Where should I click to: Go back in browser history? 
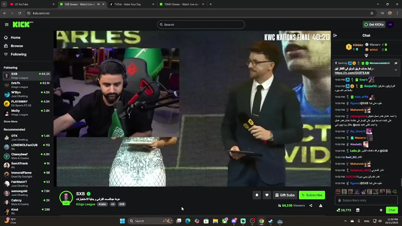pos(4,13)
